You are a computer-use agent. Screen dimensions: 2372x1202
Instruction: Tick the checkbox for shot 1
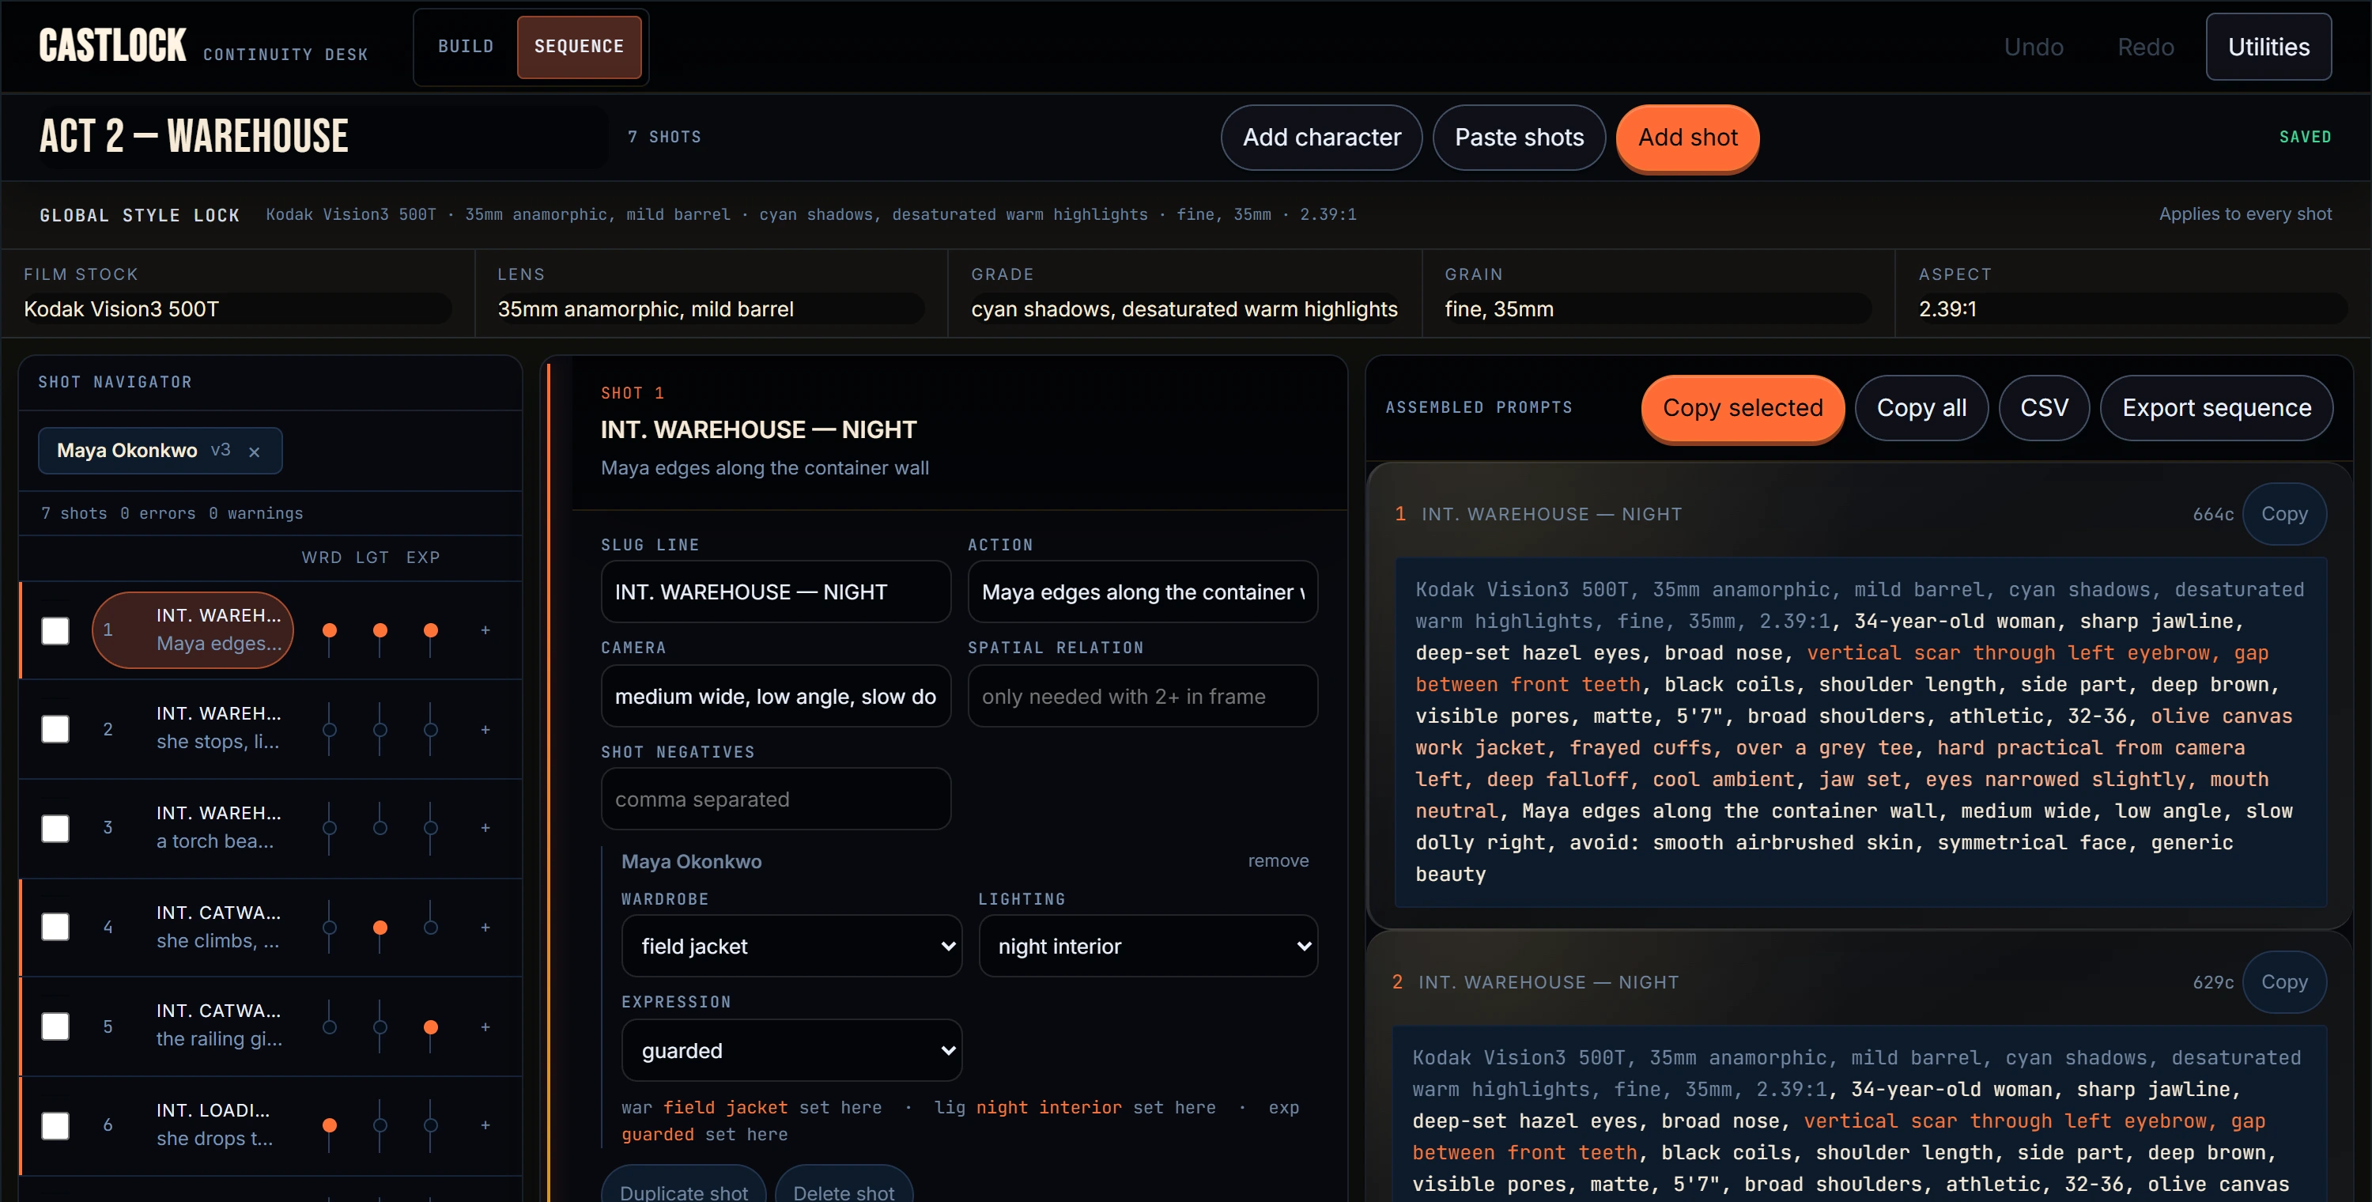pos(55,631)
